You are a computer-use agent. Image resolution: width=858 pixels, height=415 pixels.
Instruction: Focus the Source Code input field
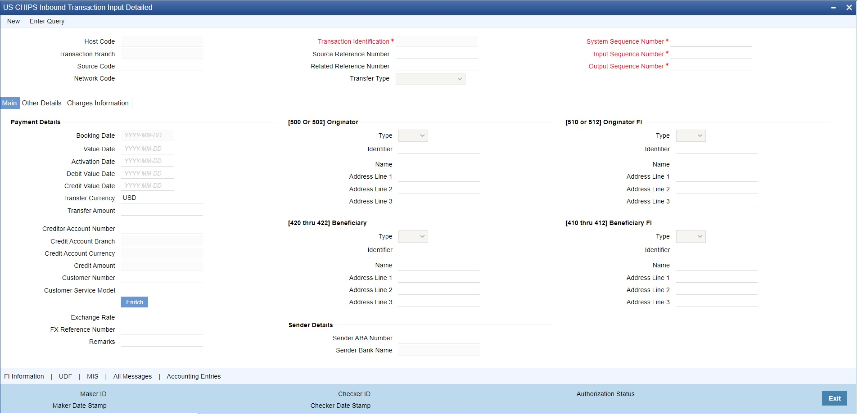click(x=162, y=66)
